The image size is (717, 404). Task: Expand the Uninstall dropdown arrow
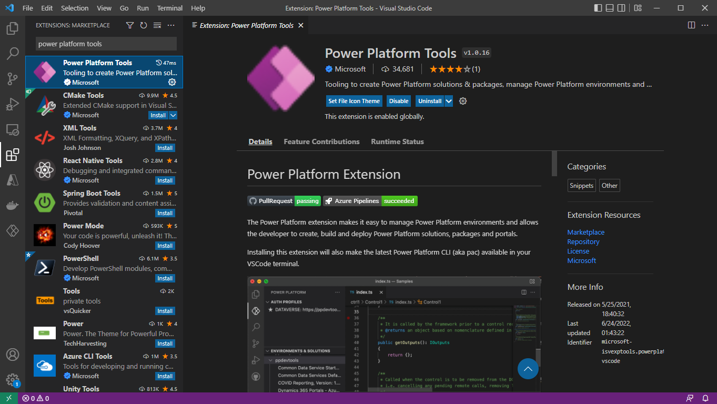point(449,101)
